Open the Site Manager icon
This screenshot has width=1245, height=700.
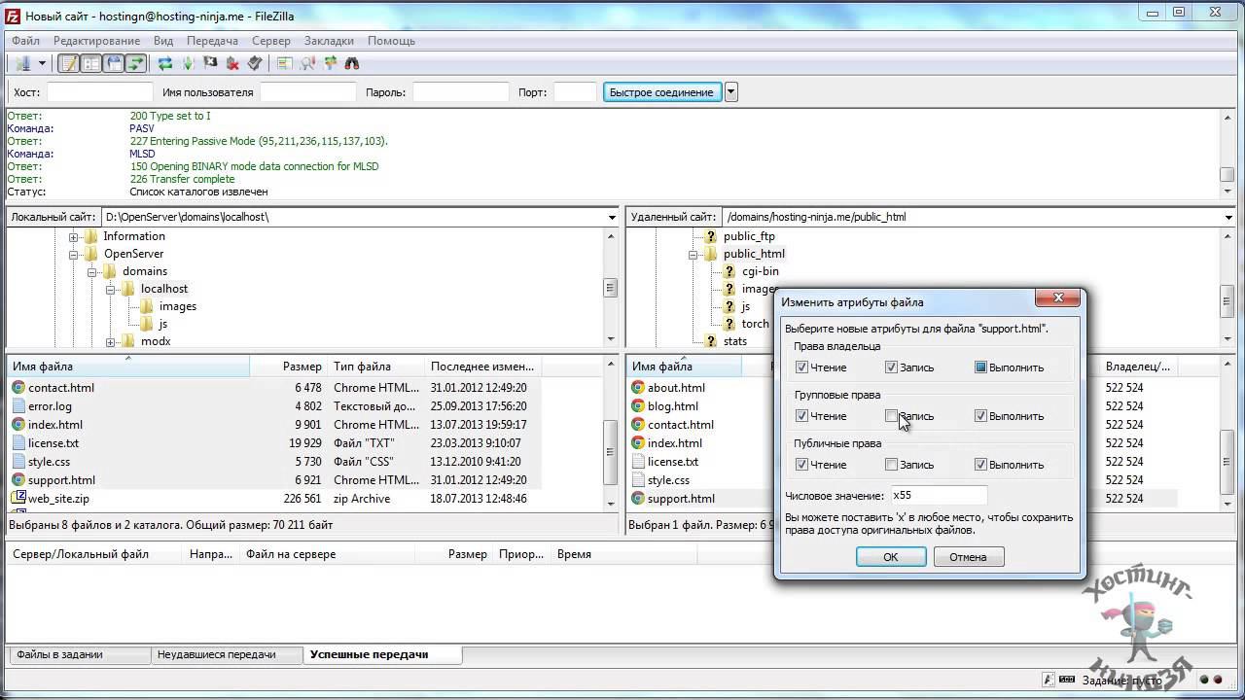(21, 64)
